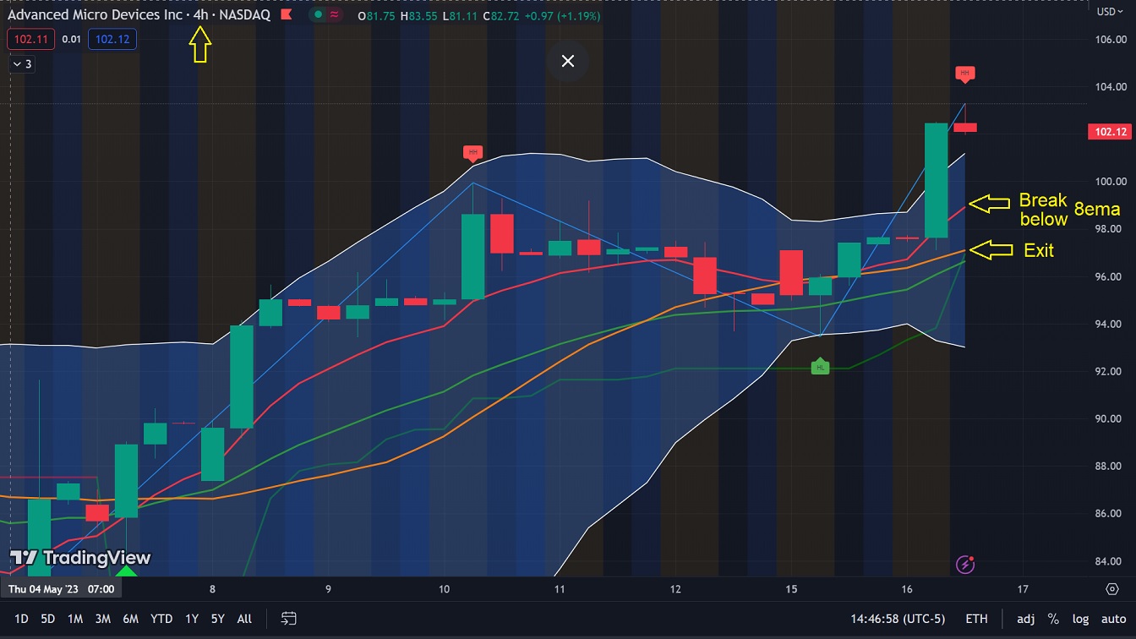Click the green up-triangle marker at chart bottom
The height and width of the screenshot is (639, 1136).
click(126, 571)
